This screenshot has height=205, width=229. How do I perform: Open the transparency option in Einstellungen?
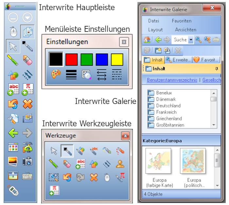[86, 74]
